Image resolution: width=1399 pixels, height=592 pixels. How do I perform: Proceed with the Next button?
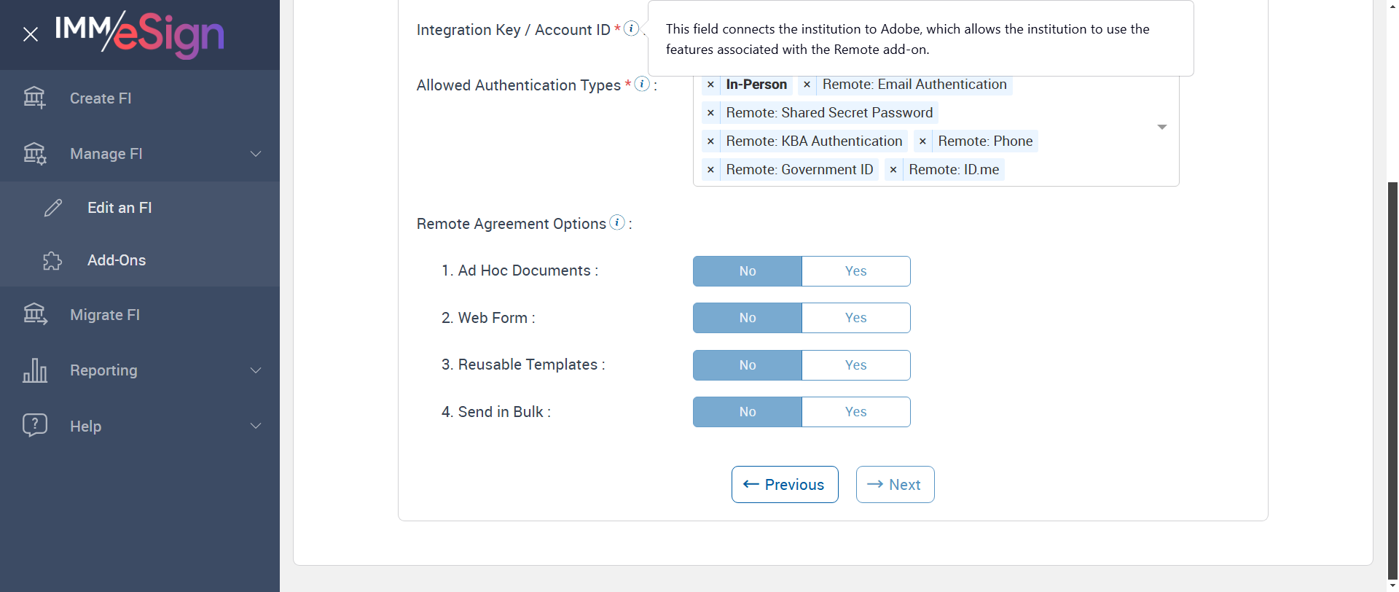(895, 485)
